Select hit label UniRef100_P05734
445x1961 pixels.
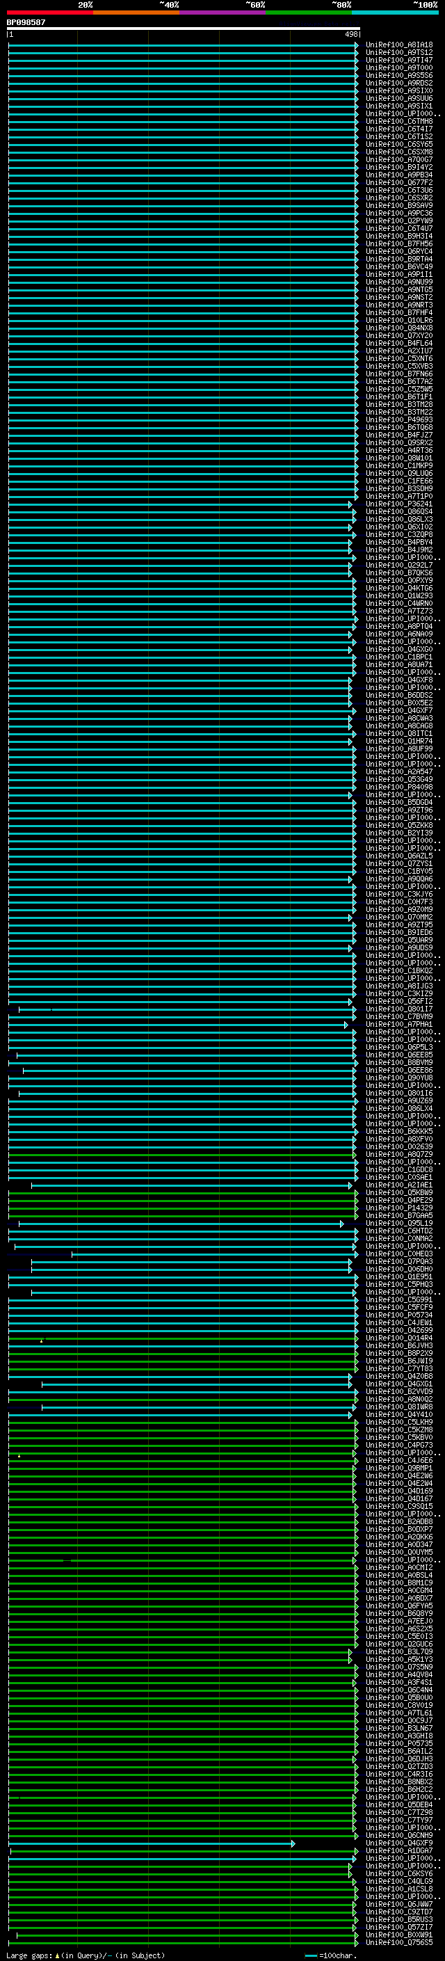tap(399, 1315)
